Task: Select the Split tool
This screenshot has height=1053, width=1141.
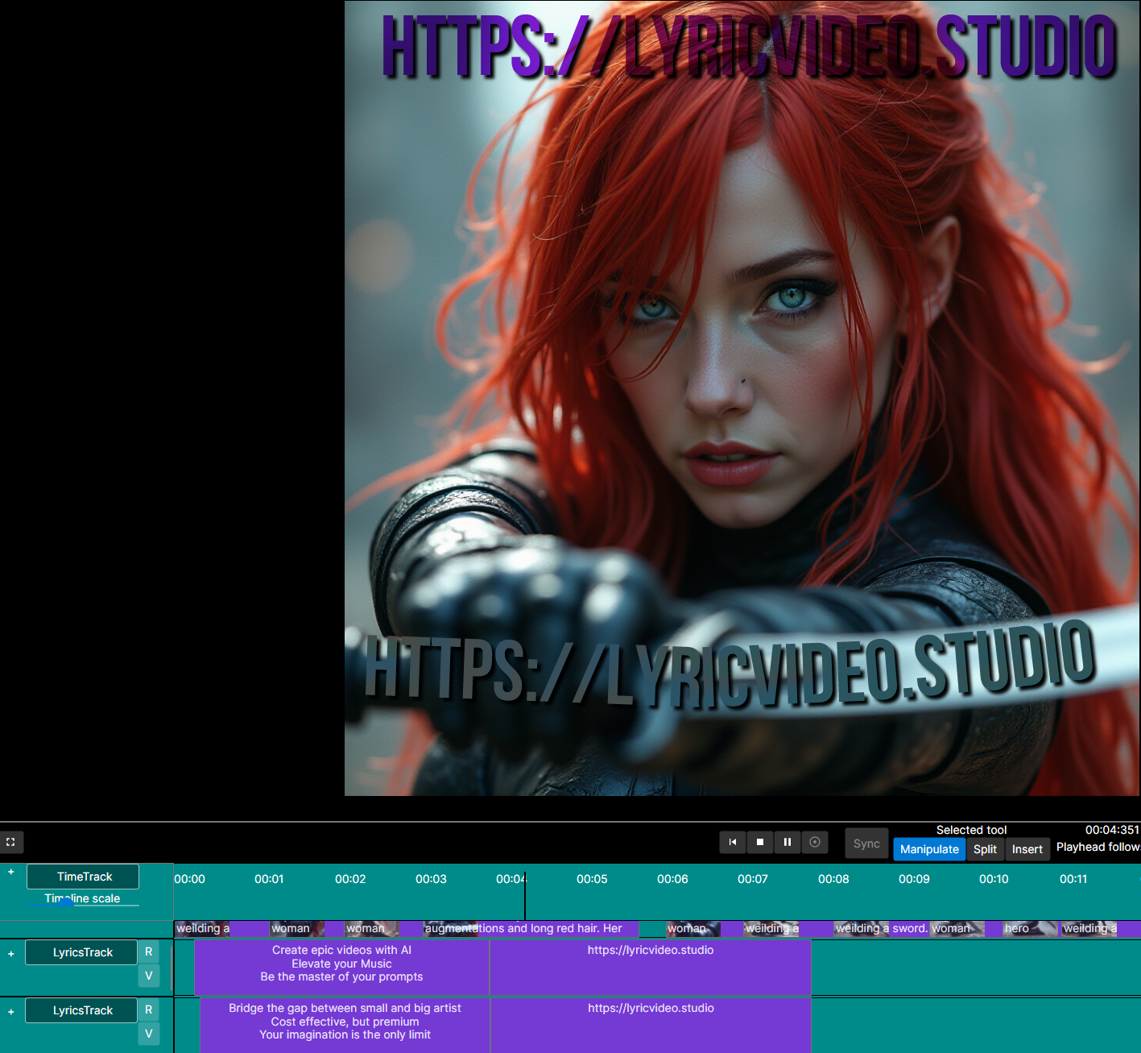Action: (985, 849)
